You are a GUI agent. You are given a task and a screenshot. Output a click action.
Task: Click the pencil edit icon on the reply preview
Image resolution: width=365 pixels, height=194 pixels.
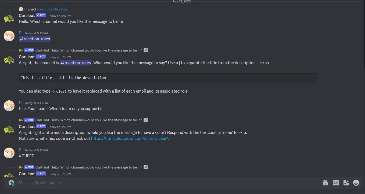pyautogui.click(x=146, y=50)
